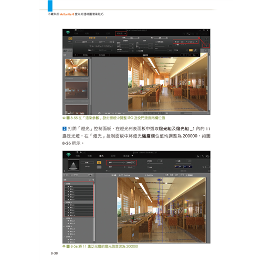
Task: Click the gray icon below the yellow light icon
Action: (99, 167)
